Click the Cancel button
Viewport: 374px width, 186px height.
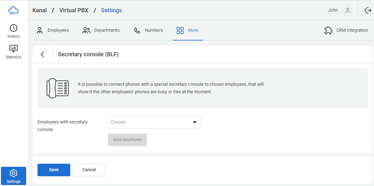click(x=89, y=170)
